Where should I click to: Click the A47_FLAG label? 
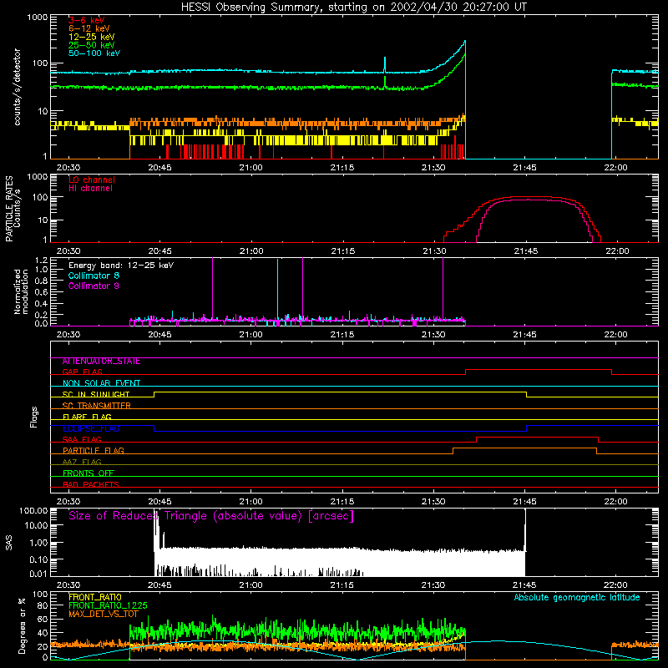click(82, 463)
